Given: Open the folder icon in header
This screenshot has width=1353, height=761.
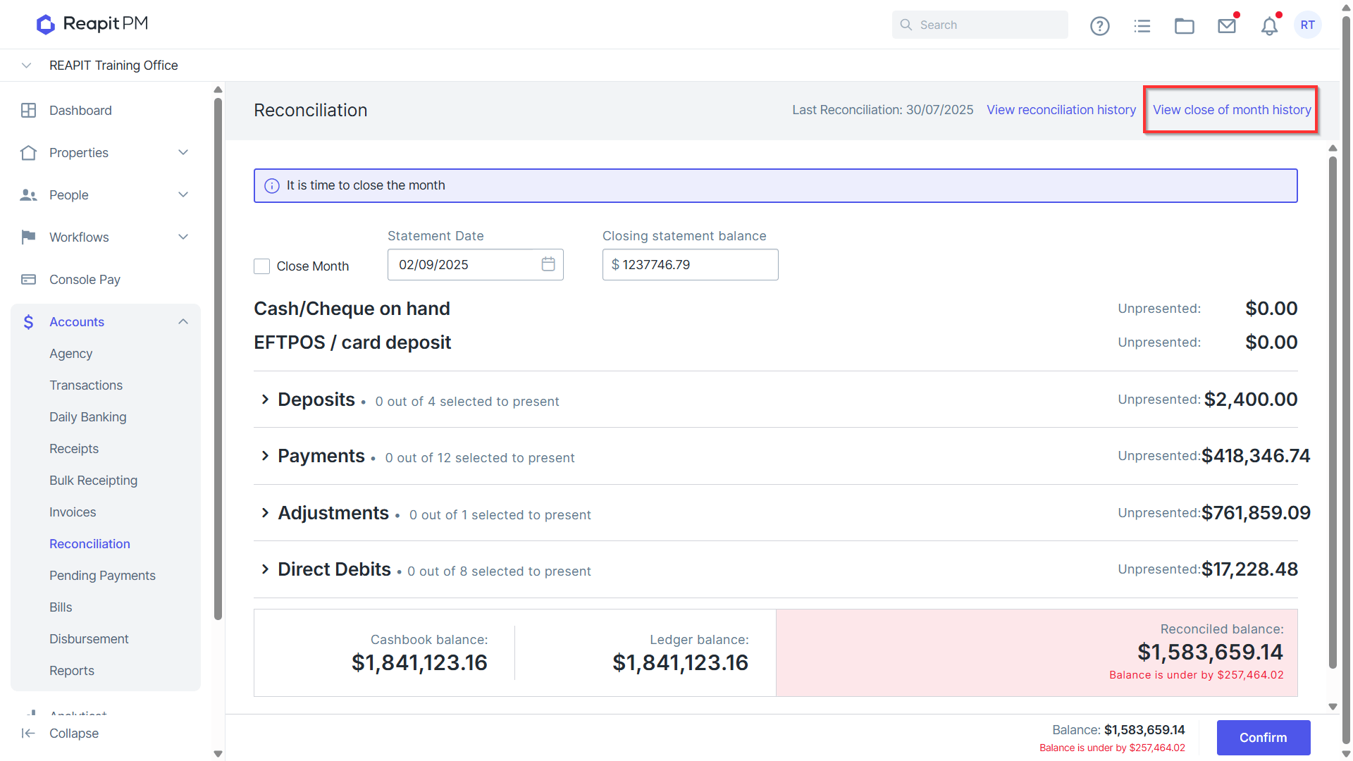Looking at the screenshot, I should tap(1184, 25).
